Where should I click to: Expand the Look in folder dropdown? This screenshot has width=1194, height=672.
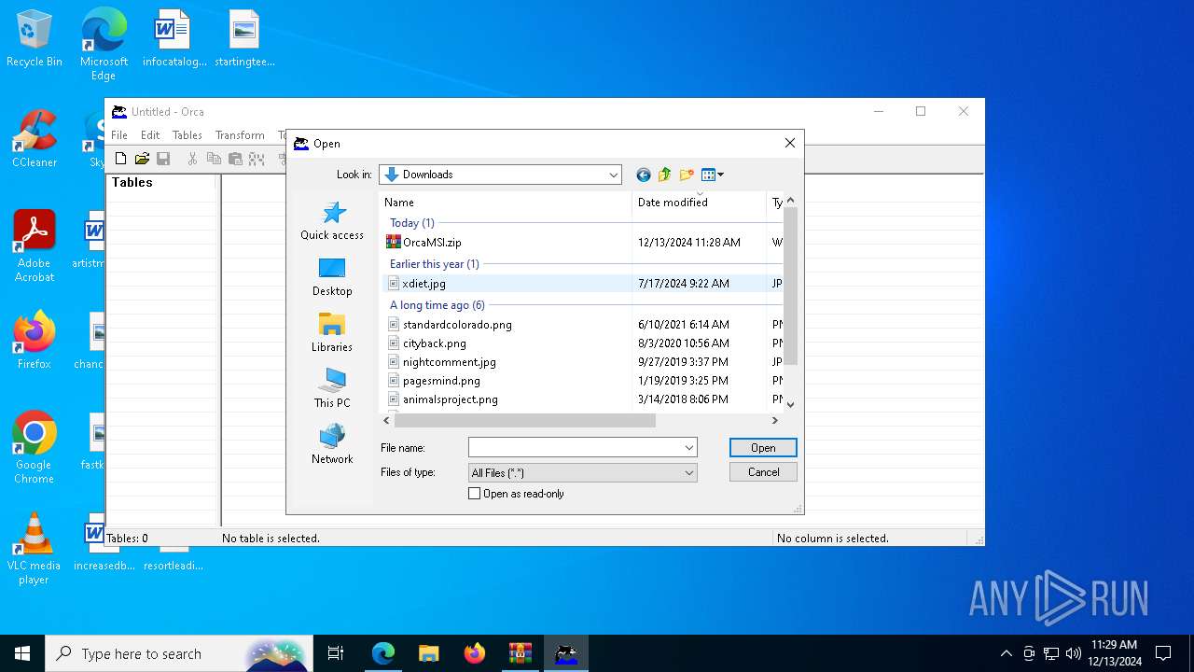[613, 175]
